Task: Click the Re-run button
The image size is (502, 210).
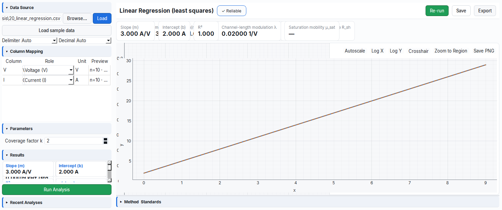Action: 437,11
